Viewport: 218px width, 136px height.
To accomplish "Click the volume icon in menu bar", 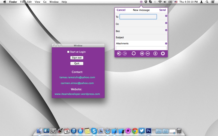I will 165,2.
